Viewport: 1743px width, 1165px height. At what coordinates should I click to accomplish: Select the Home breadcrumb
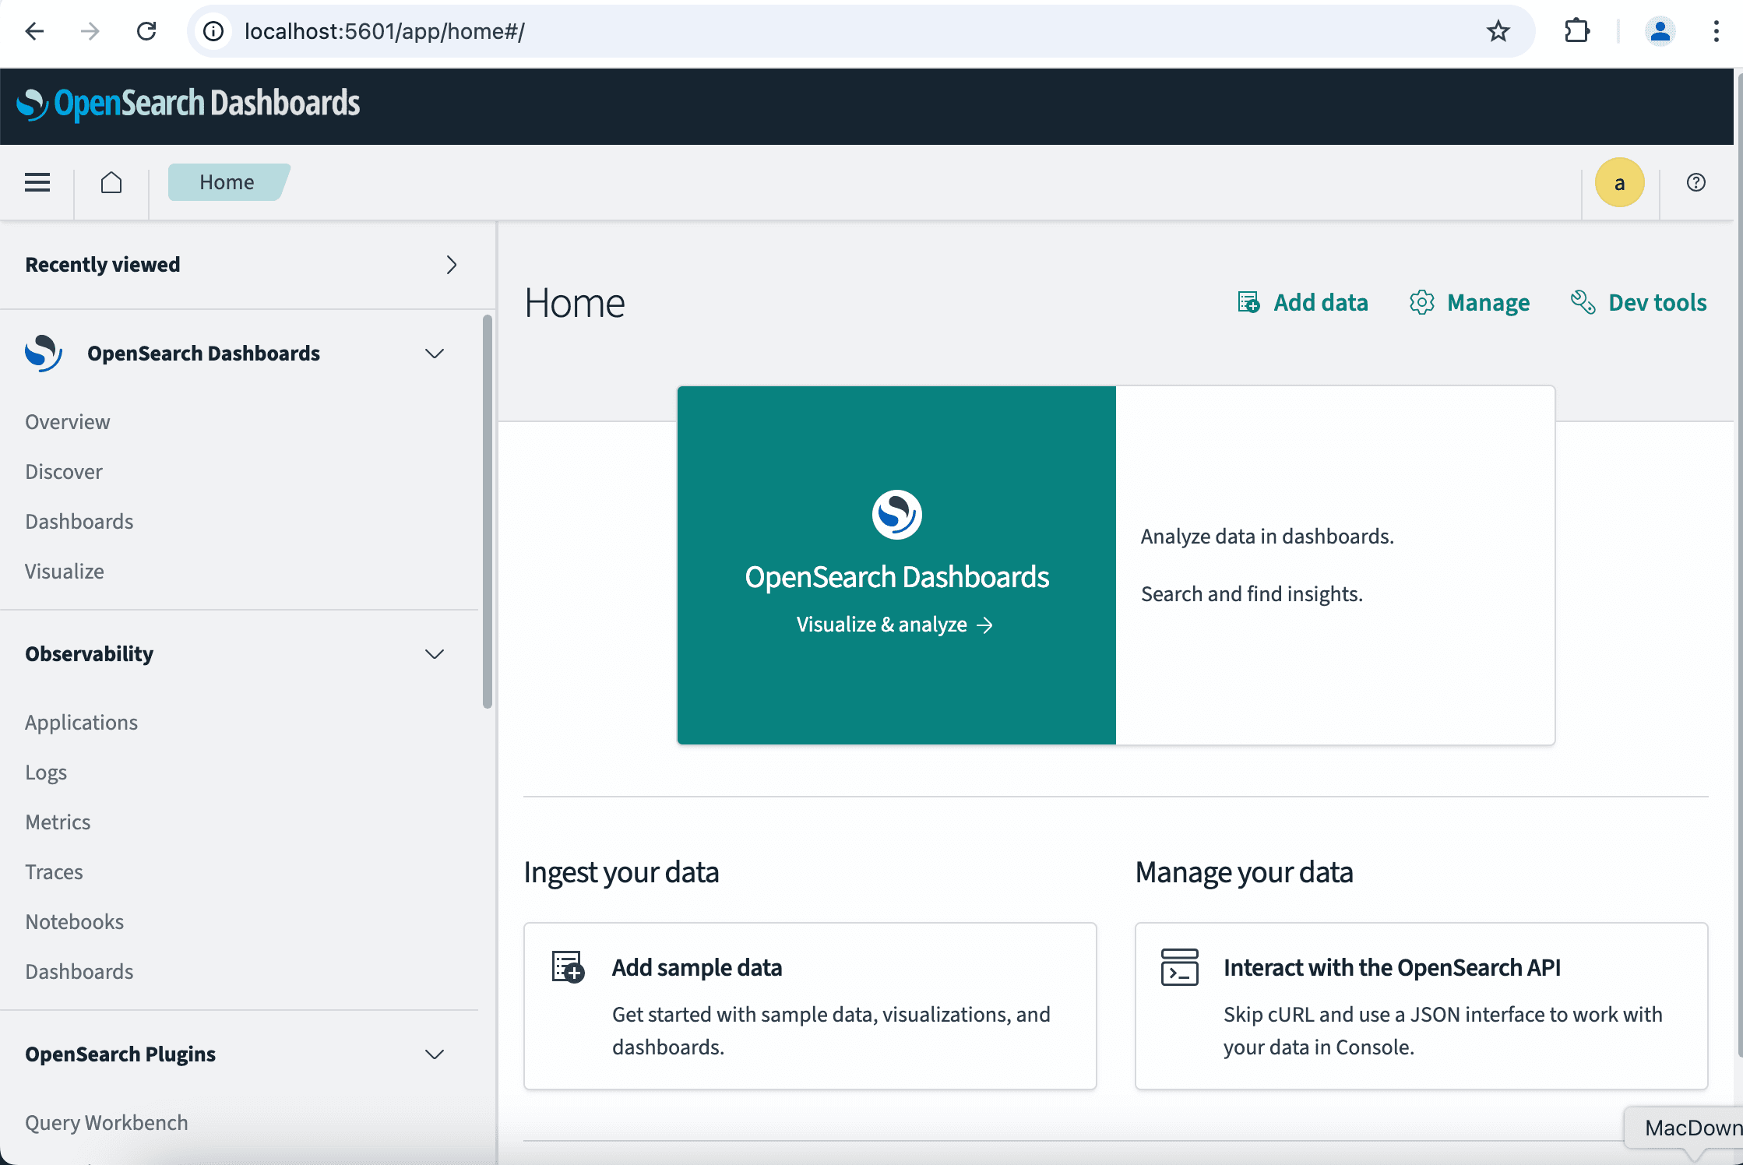coord(227,182)
